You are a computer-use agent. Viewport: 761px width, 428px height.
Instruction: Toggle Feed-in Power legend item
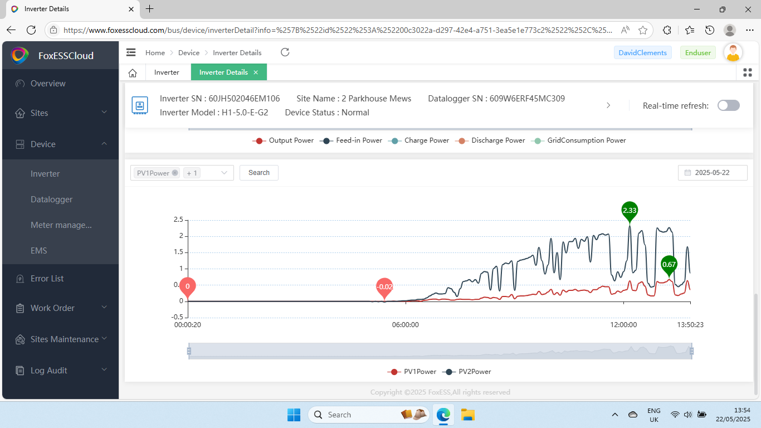pyautogui.click(x=352, y=140)
